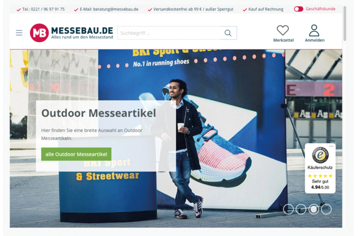Open the hamburger navigation menu

pos(19,33)
